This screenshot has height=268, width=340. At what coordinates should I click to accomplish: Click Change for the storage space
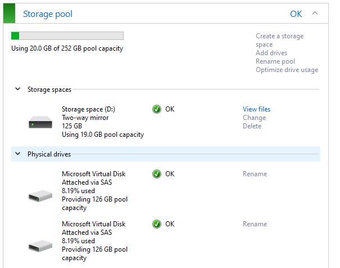(255, 118)
